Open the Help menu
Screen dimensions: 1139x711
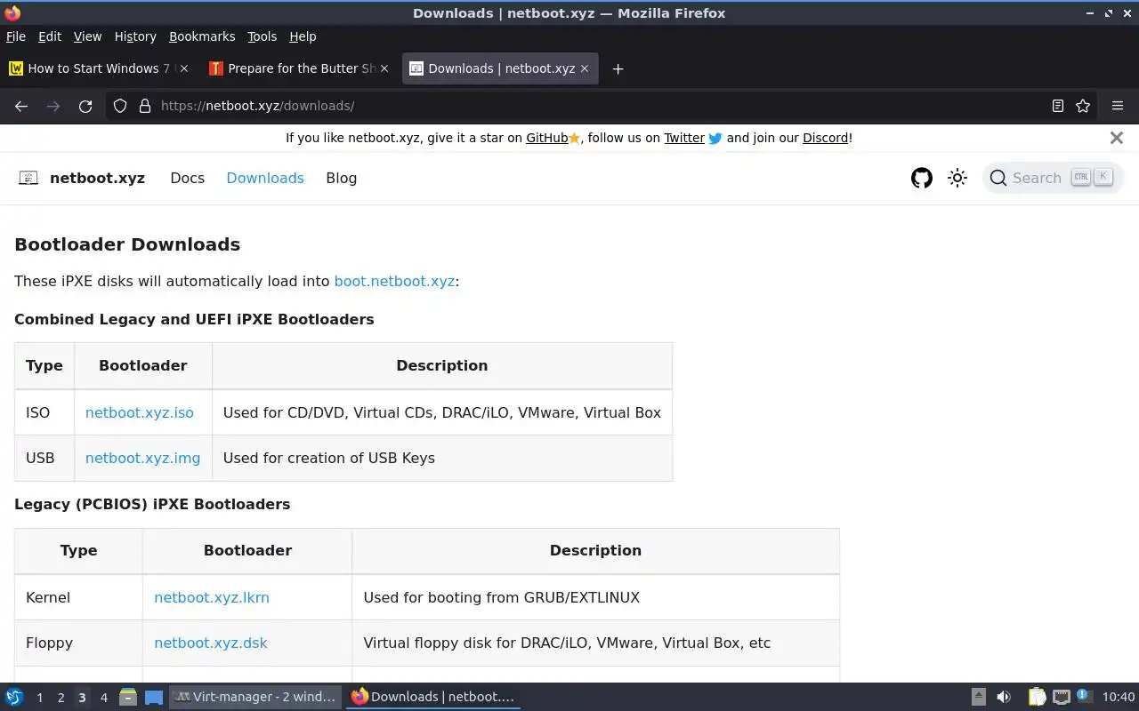(303, 36)
